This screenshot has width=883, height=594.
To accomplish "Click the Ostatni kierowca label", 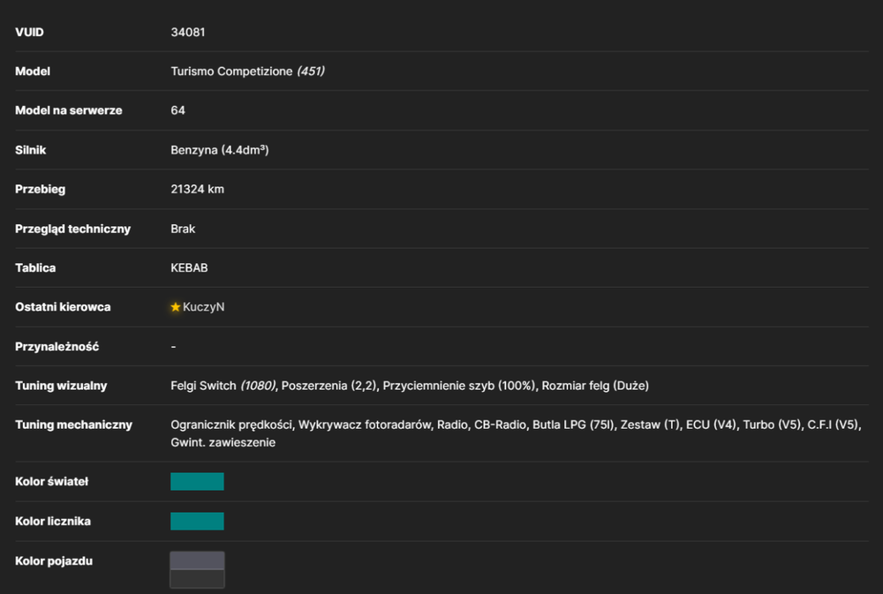I will (63, 307).
